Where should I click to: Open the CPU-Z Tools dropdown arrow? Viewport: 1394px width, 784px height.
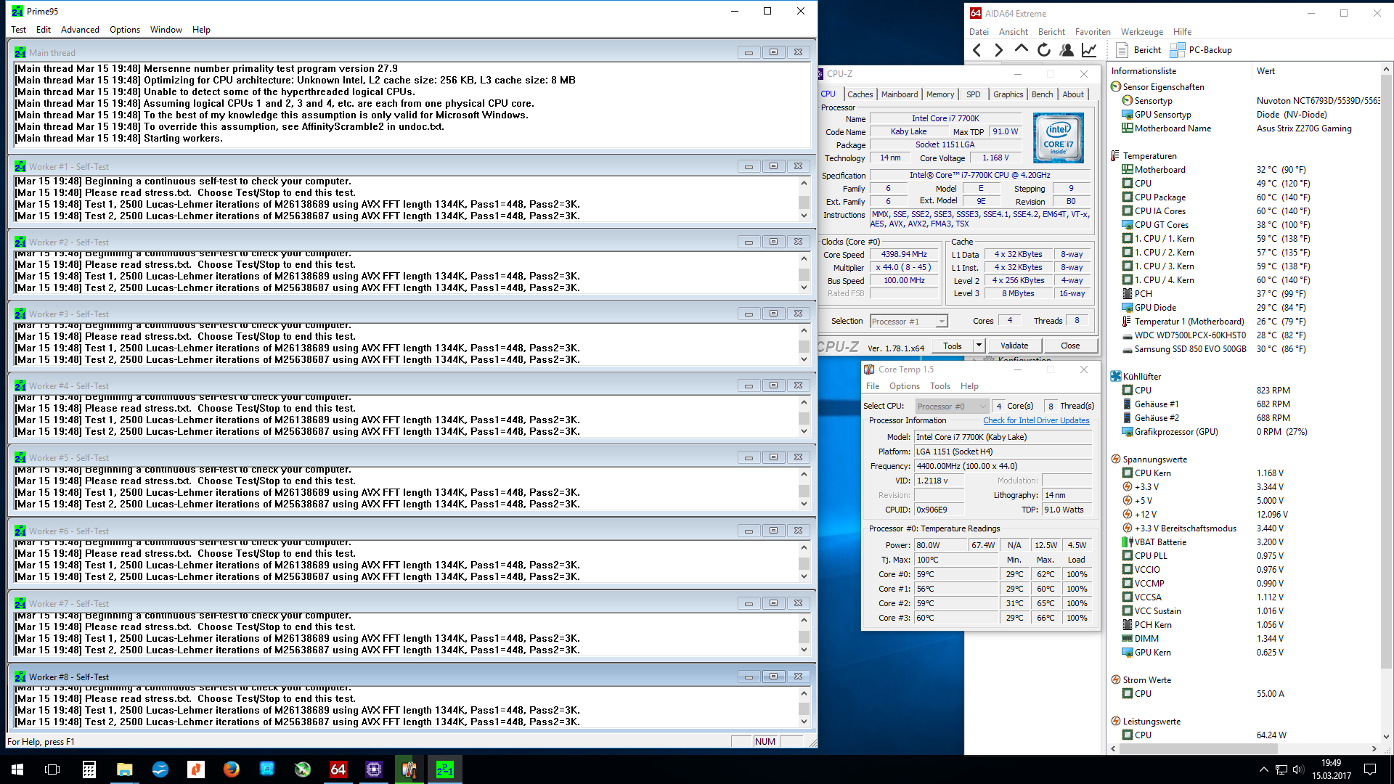(979, 346)
